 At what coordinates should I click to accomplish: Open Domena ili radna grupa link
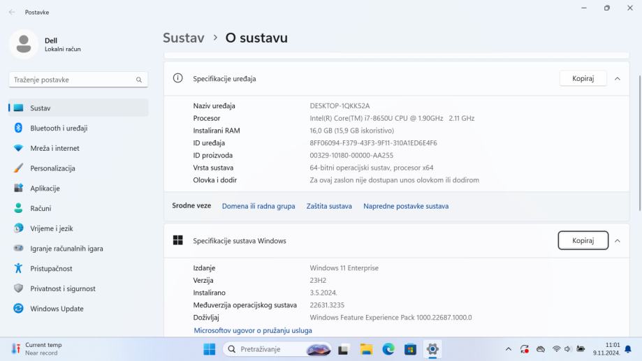[258, 206]
